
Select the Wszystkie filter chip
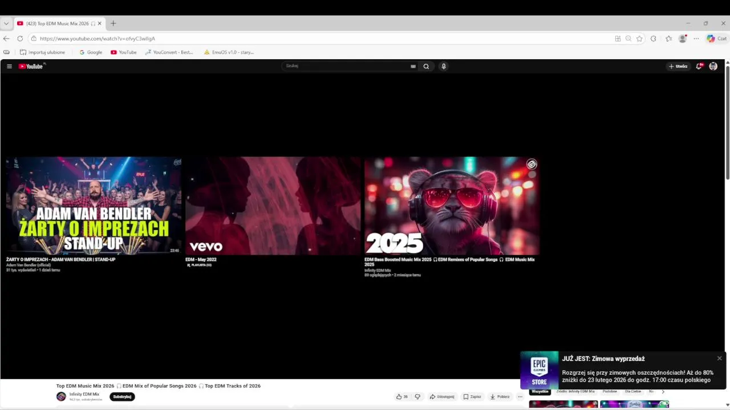(540, 392)
